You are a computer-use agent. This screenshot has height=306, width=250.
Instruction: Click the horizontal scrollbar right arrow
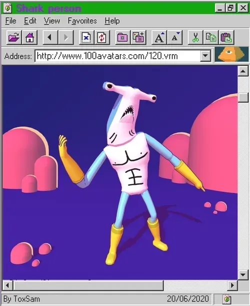tap(232, 286)
